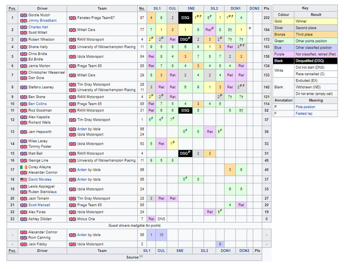Follow the Ben Collins link
344x269 pixels.
pyautogui.click(x=38, y=104)
